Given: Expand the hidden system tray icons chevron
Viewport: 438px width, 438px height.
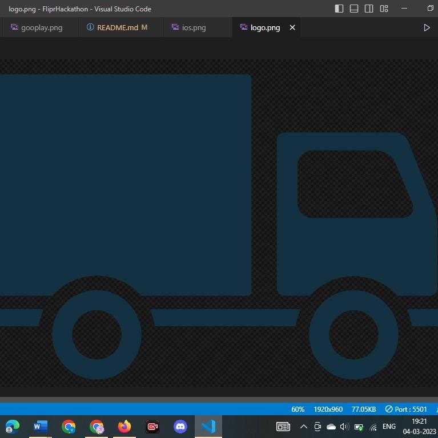Looking at the screenshot, I should point(304,427).
